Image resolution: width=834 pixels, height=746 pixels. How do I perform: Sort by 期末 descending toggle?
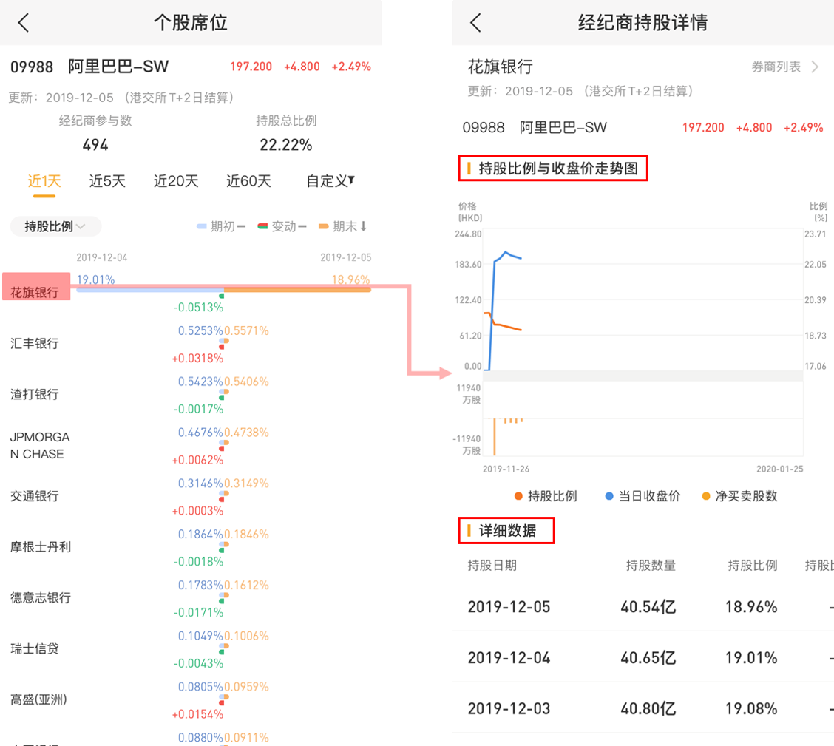(342, 226)
